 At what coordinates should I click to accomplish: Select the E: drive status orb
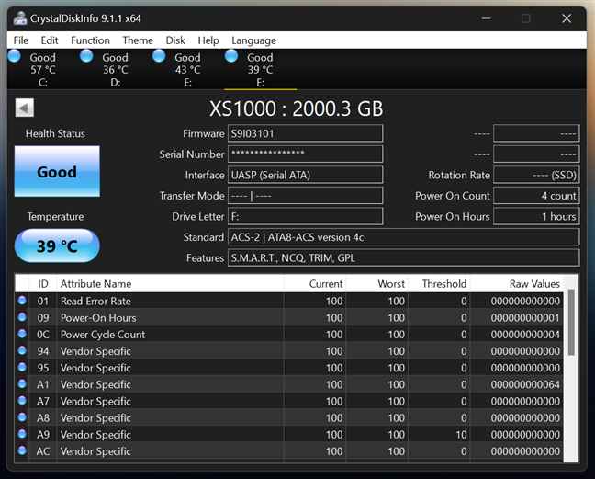(x=159, y=56)
